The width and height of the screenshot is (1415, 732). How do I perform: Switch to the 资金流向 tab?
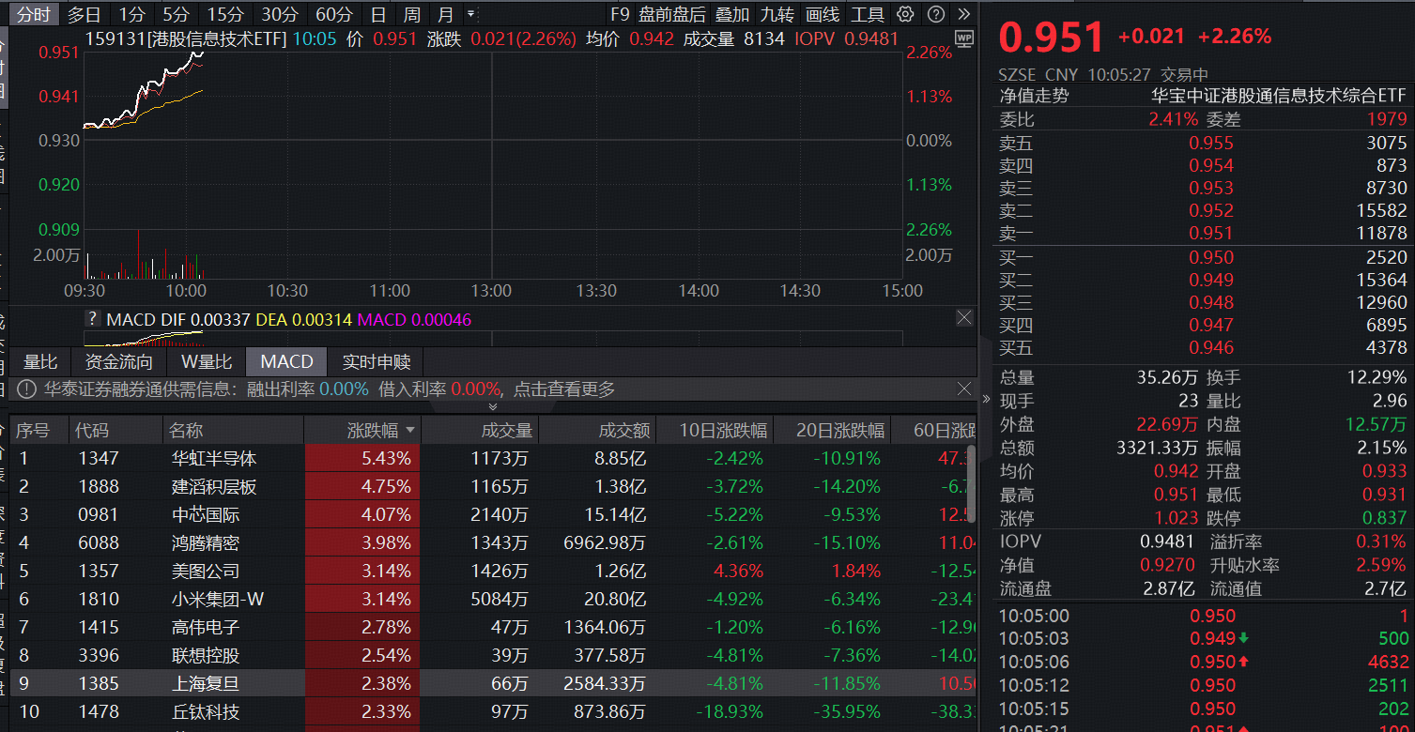(x=118, y=361)
